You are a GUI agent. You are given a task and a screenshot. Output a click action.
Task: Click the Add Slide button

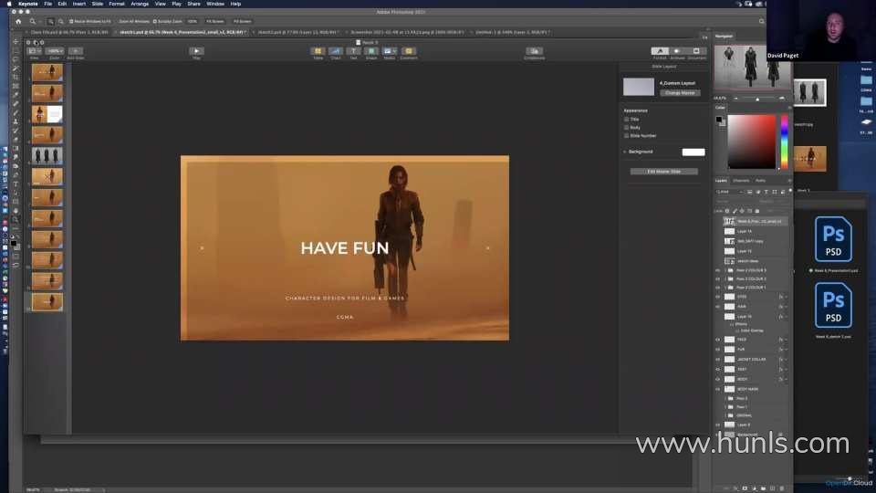(x=76, y=51)
